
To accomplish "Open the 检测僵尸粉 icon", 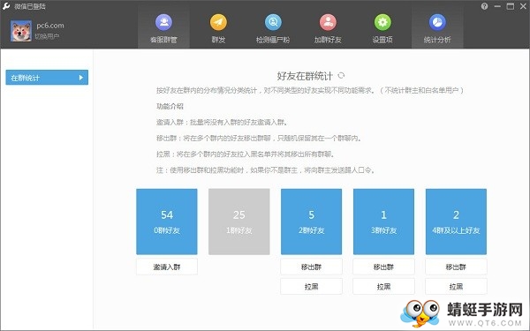I will tap(273, 22).
